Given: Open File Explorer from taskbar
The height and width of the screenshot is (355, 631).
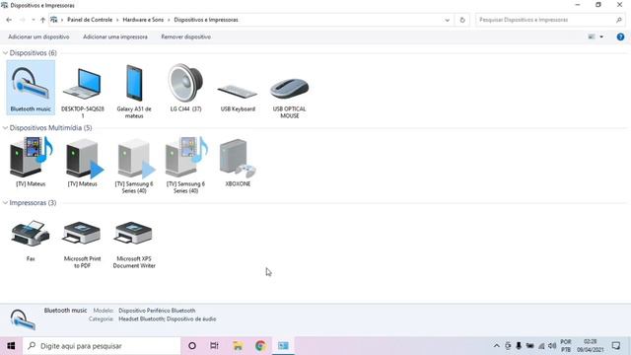Looking at the screenshot, I should click(x=238, y=346).
